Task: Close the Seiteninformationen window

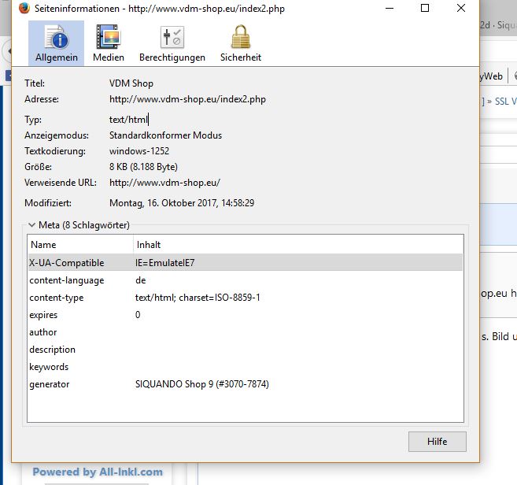Action: [x=461, y=8]
